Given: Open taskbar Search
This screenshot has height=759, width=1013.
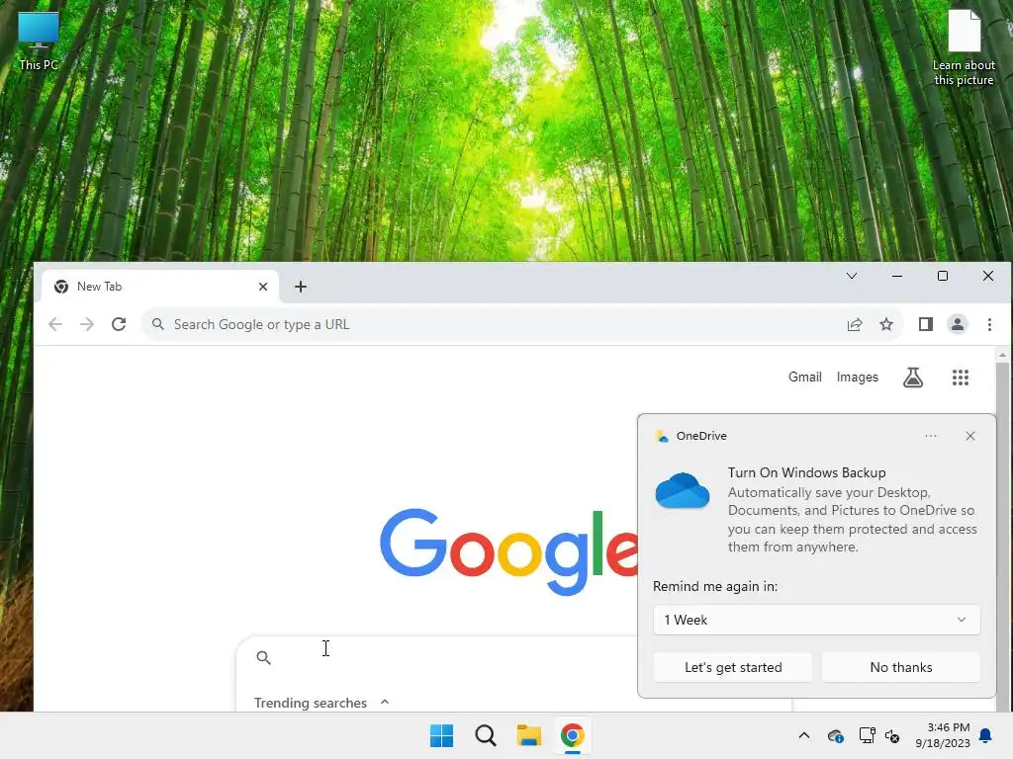Looking at the screenshot, I should (x=485, y=735).
